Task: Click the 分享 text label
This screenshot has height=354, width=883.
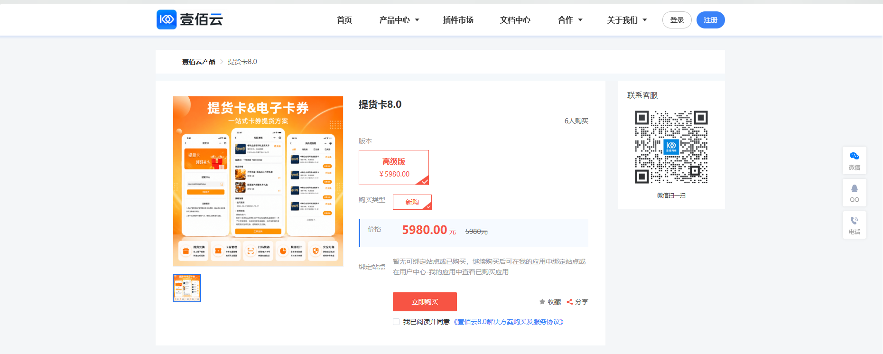Action: (x=582, y=302)
